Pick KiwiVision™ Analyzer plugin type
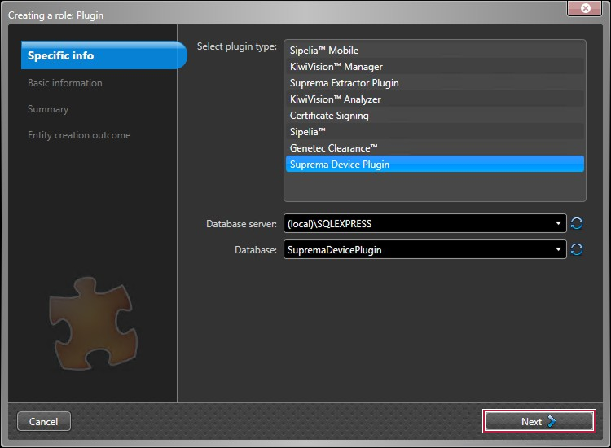Image resolution: width=611 pixels, height=448 pixels. coord(335,99)
